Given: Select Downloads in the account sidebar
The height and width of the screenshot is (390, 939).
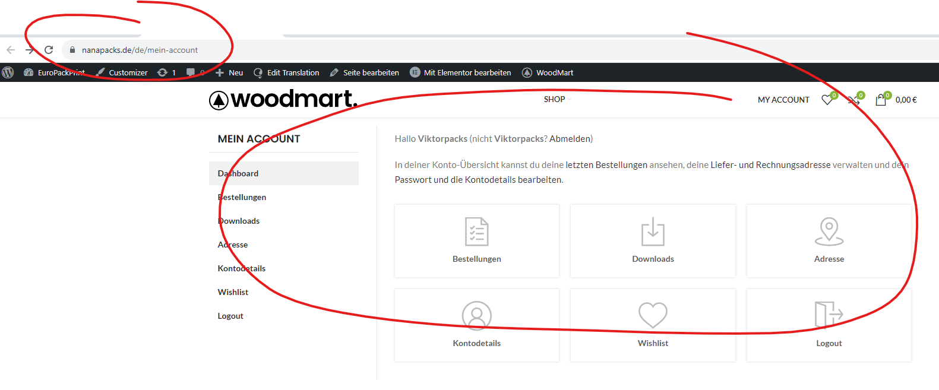Looking at the screenshot, I should click(284, 221).
